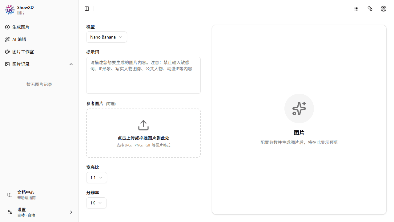Select 生成图片 in the sidebar
Image resolution: width=394 pixels, height=222 pixels.
click(x=21, y=27)
